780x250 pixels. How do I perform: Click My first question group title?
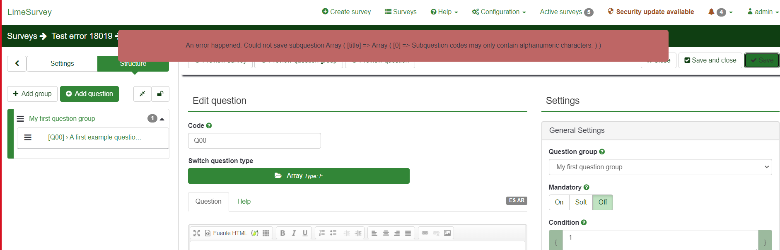[x=62, y=119]
